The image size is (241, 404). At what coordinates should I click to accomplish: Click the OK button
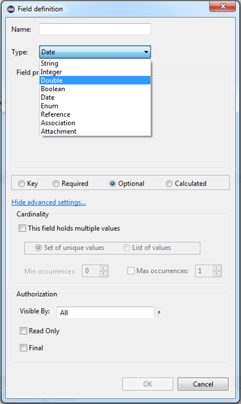[147, 384]
